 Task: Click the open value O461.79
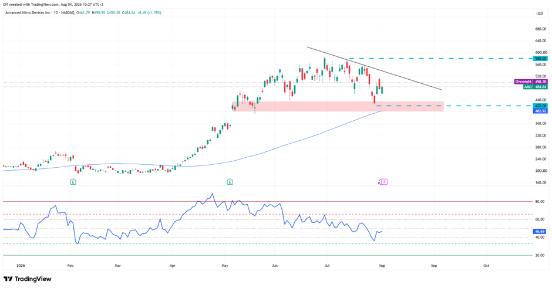(x=83, y=13)
